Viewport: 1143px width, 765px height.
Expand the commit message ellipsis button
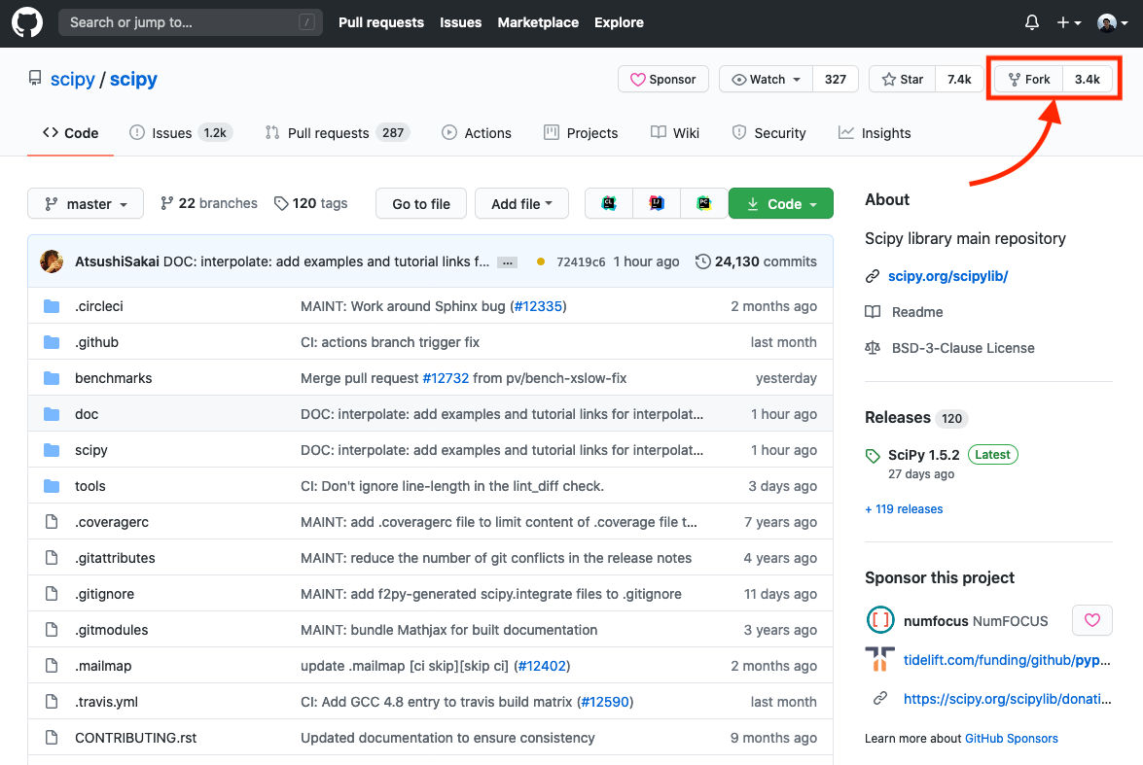(507, 262)
